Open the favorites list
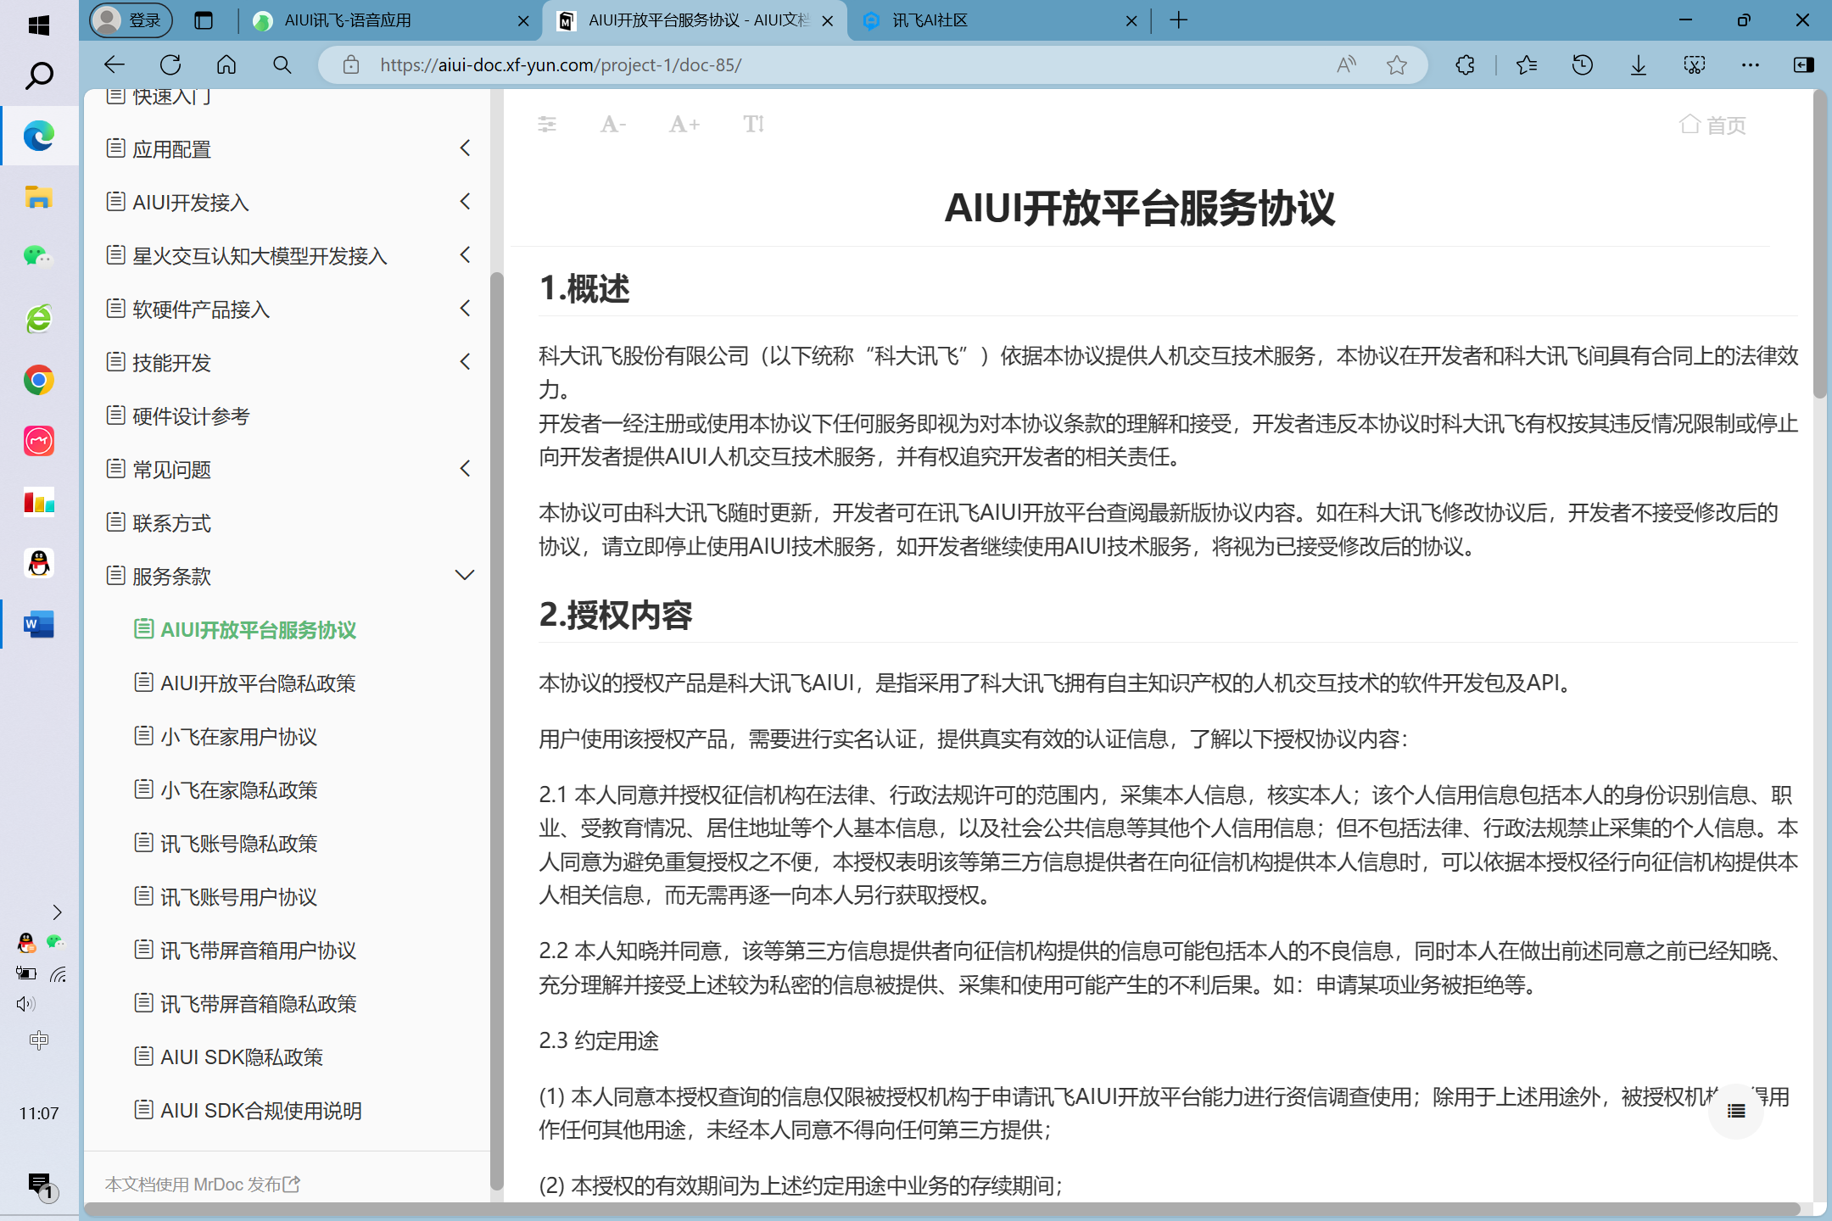 [x=1527, y=65]
